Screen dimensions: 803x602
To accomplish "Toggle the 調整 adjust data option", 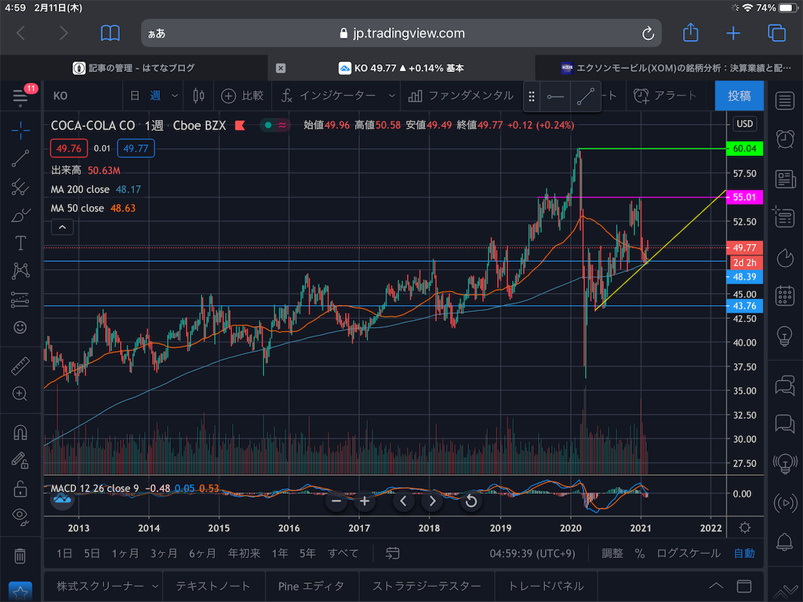I will (x=612, y=553).
